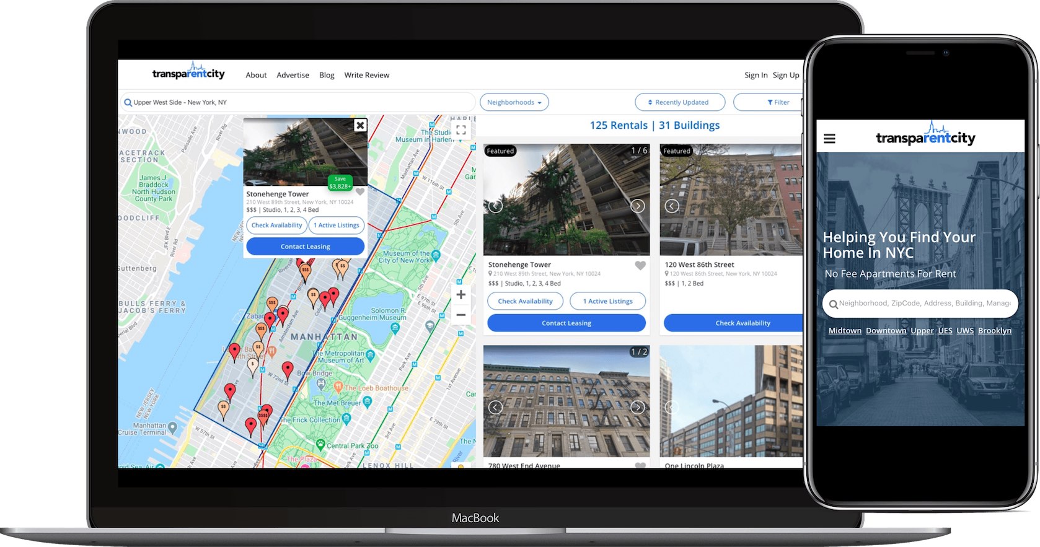Select the Downtown link on the phone
The height and width of the screenshot is (547, 1040).
pos(886,331)
